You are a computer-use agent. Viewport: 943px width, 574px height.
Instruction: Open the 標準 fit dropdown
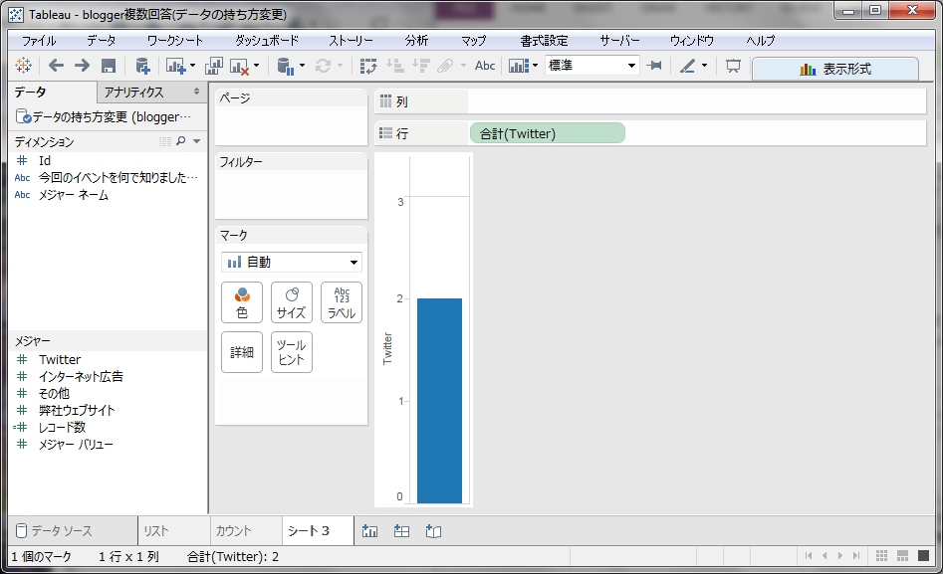point(591,65)
